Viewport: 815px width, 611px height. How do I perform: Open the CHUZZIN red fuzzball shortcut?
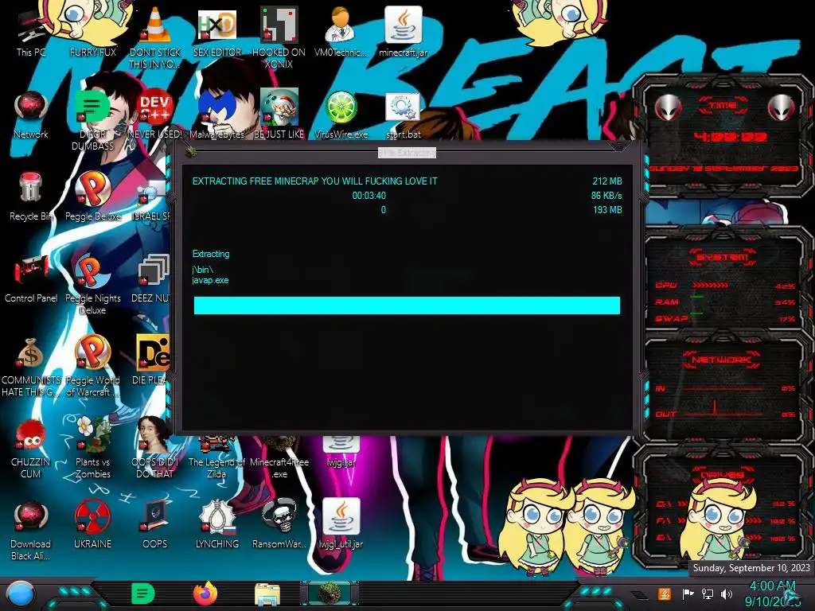(x=31, y=448)
